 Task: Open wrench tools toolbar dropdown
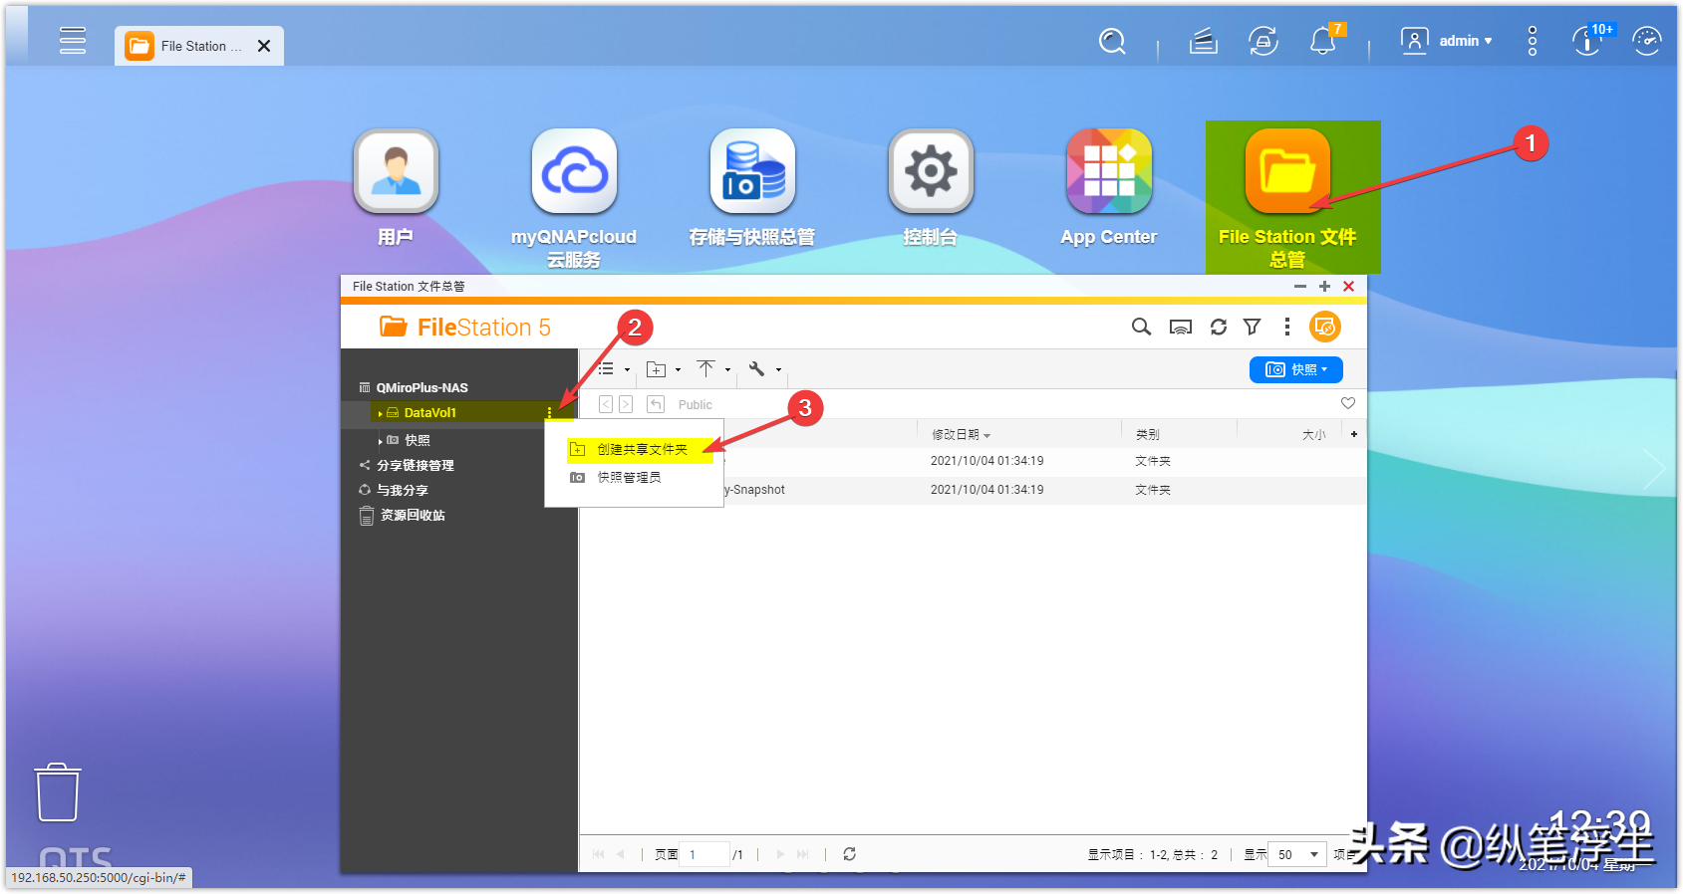[x=764, y=369]
